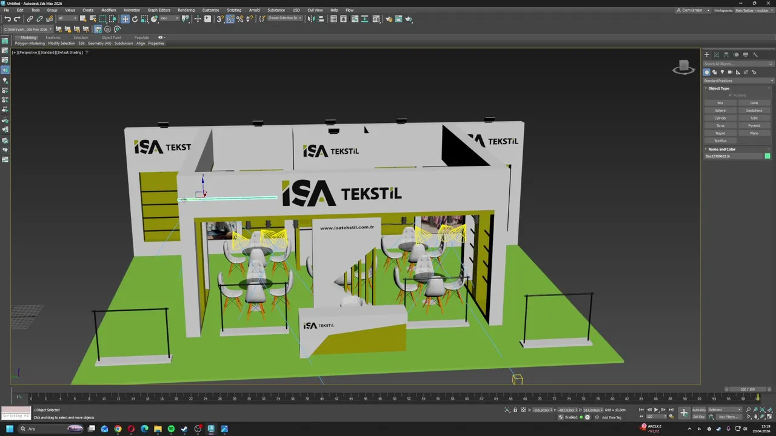Image resolution: width=776 pixels, height=436 pixels.
Task: Open the Utilities wrench tab
Action: coord(755,54)
